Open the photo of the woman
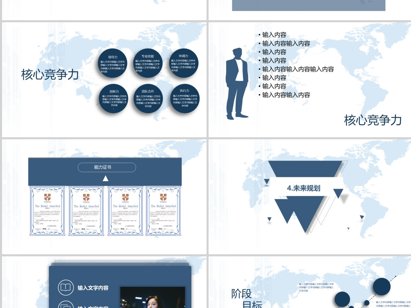411x308 pixels. pyautogui.click(x=153, y=297)
